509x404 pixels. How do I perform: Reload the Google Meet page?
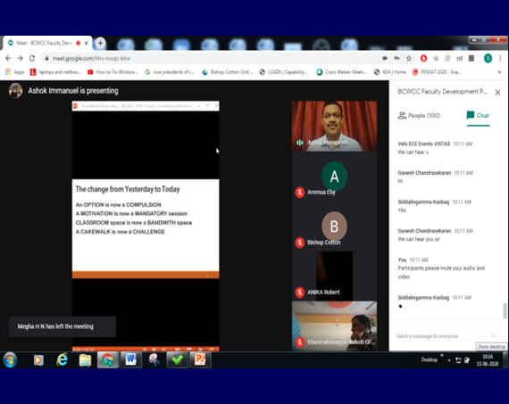(x=32, y=58)
